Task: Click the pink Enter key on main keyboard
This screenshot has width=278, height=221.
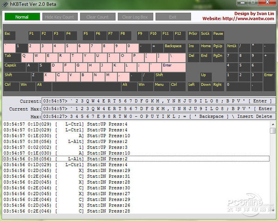Action: tap(174, 67)
